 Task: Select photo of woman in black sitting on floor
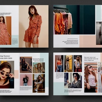[26, 65]
